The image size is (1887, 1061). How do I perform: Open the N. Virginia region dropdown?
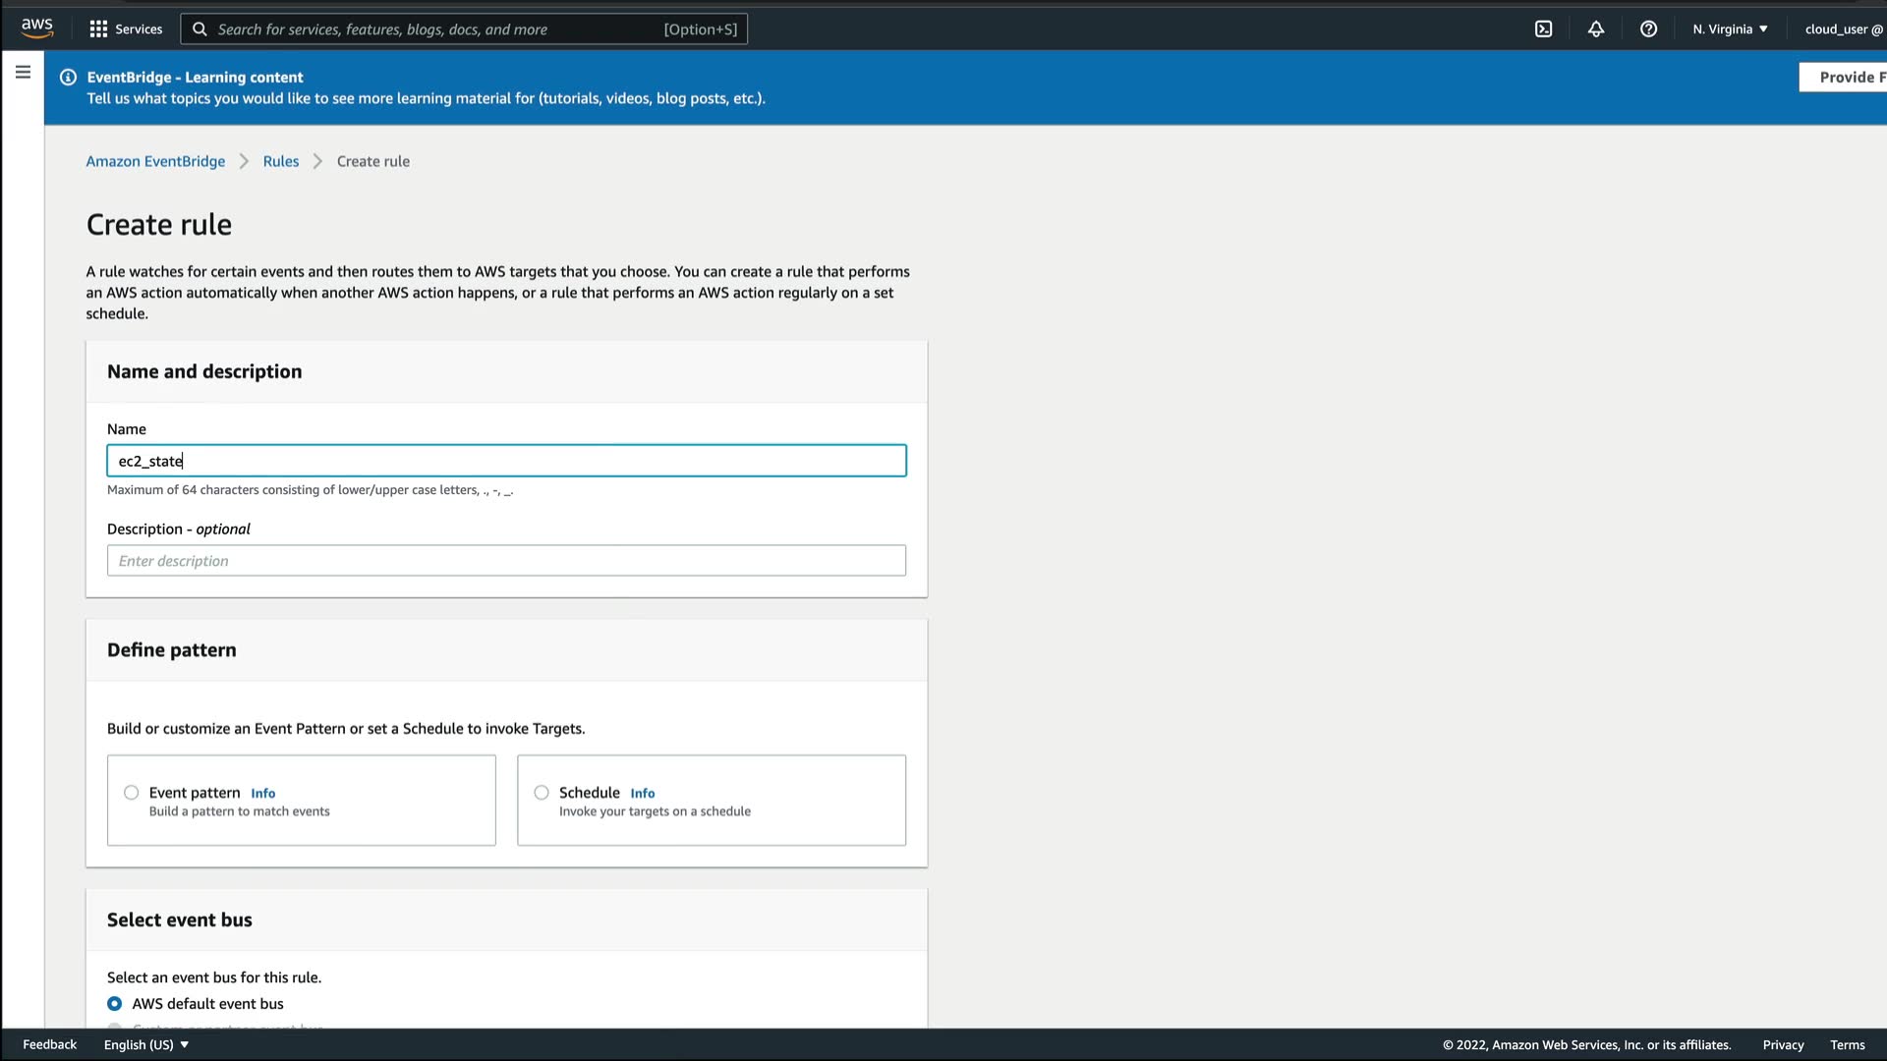[x=1730, y=28]
